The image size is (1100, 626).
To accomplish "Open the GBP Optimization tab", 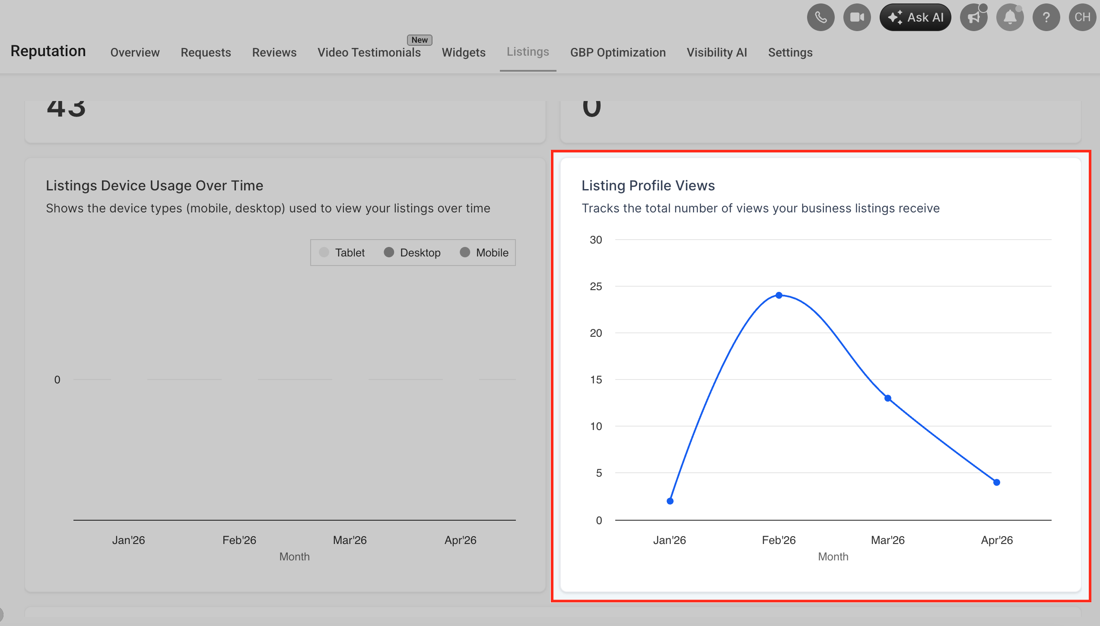I will tap(618, 52).
